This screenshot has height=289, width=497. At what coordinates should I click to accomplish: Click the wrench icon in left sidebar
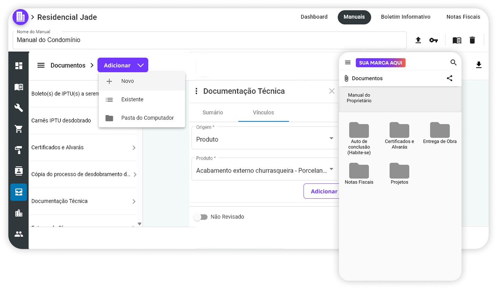19,108
